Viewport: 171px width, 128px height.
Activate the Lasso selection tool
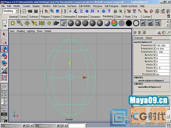(x=4, y=42)
